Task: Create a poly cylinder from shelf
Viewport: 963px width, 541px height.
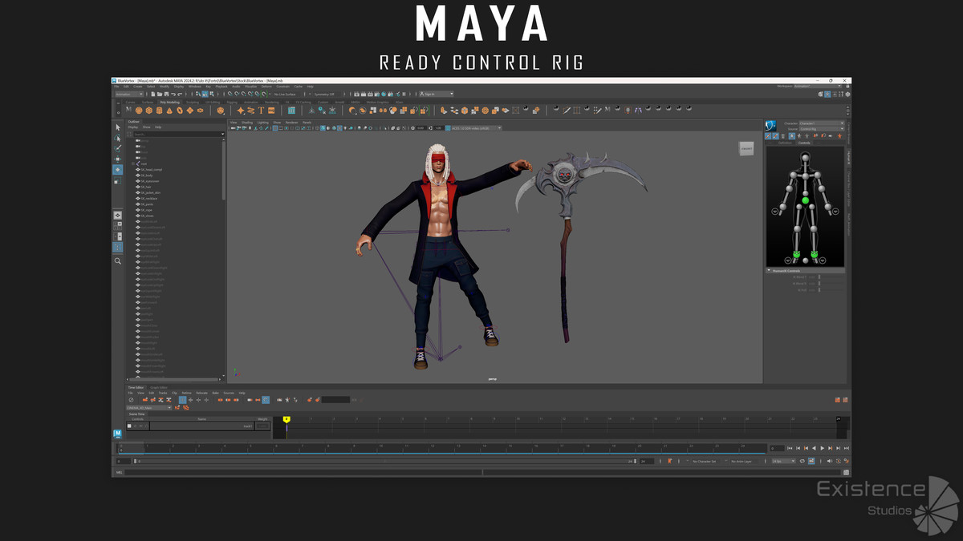Action: (160, 111)
